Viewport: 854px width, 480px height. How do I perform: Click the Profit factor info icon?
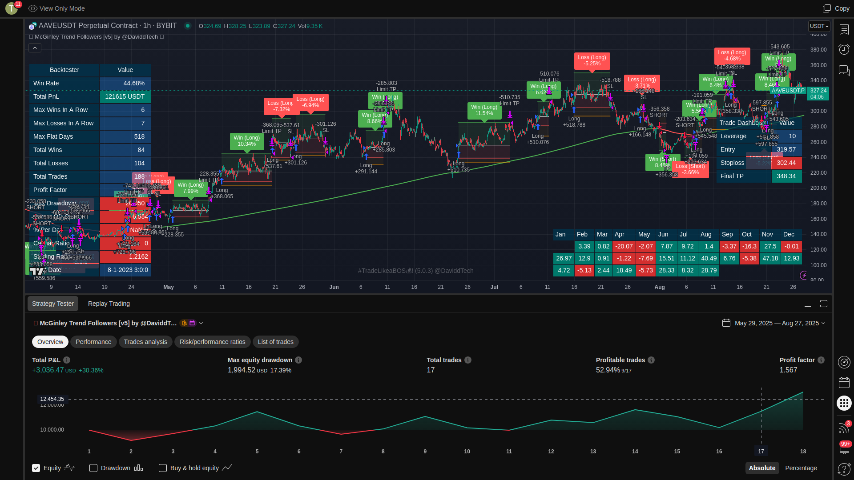pos(821,360)
